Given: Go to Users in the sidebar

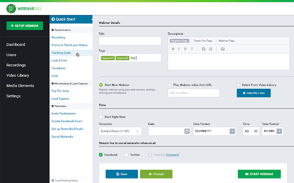Looking at the screenshot, I should point(11,55).
